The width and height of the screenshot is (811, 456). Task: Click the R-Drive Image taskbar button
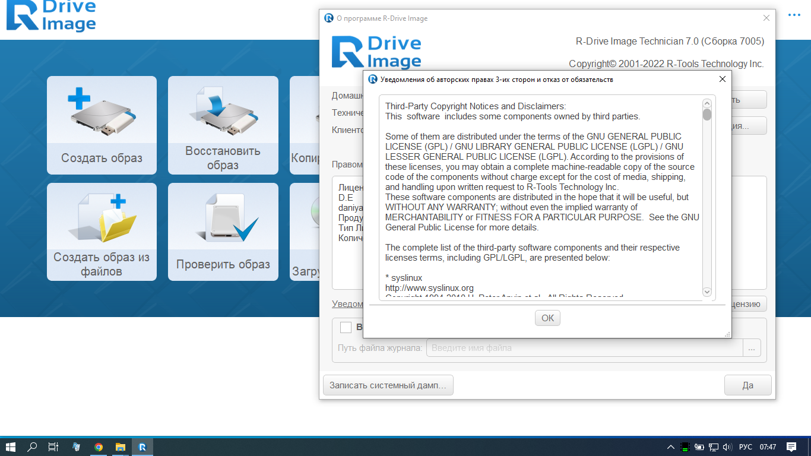pos(142,447)
